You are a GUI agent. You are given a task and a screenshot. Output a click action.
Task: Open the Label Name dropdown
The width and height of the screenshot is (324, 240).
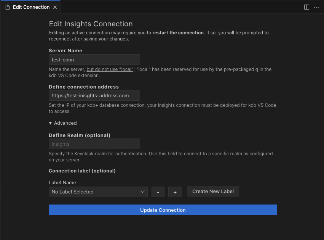tap(98, 192)
